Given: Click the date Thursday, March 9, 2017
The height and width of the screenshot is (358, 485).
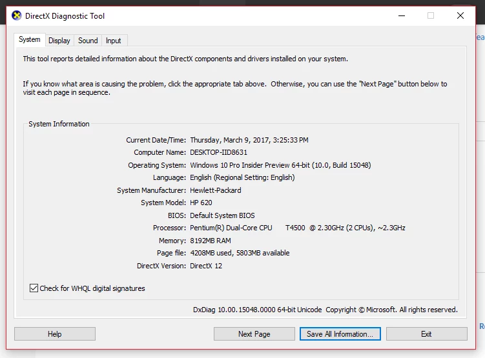Looking at the screenshot, I should coord(229,140).
